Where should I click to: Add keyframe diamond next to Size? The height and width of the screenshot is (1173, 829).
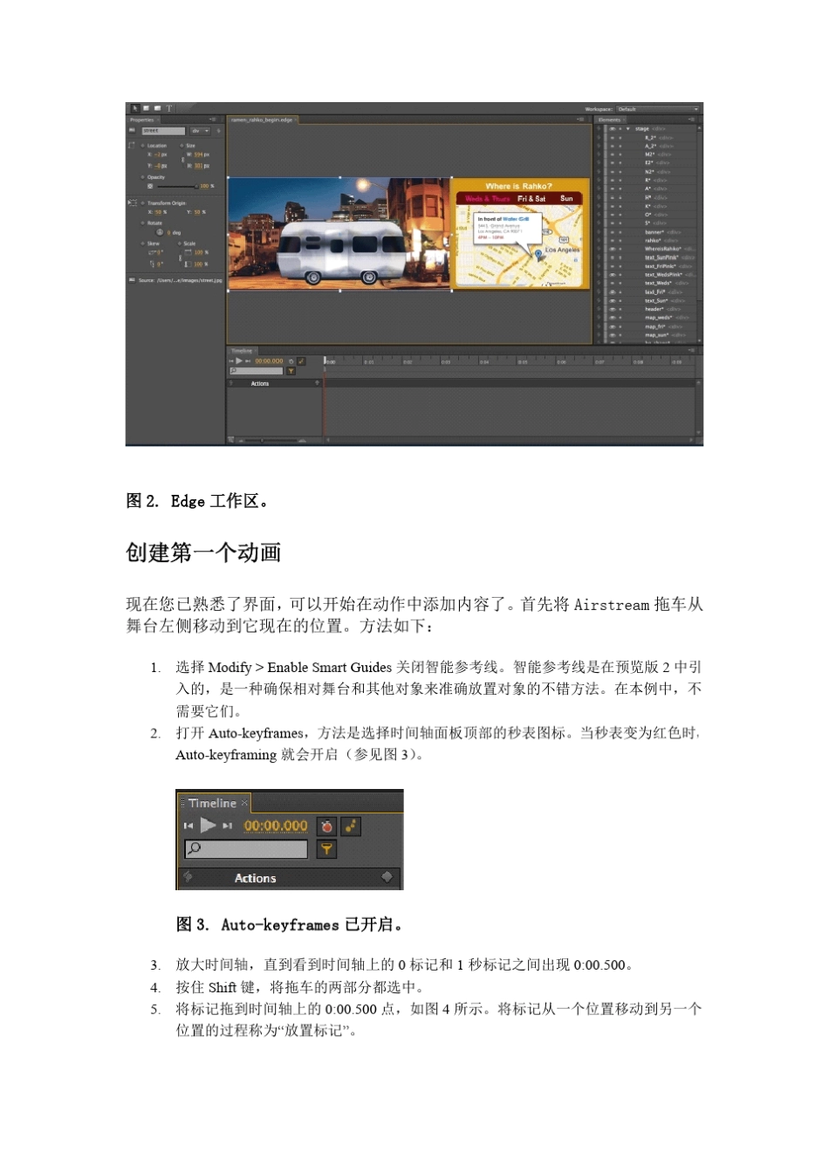(182, 146)
